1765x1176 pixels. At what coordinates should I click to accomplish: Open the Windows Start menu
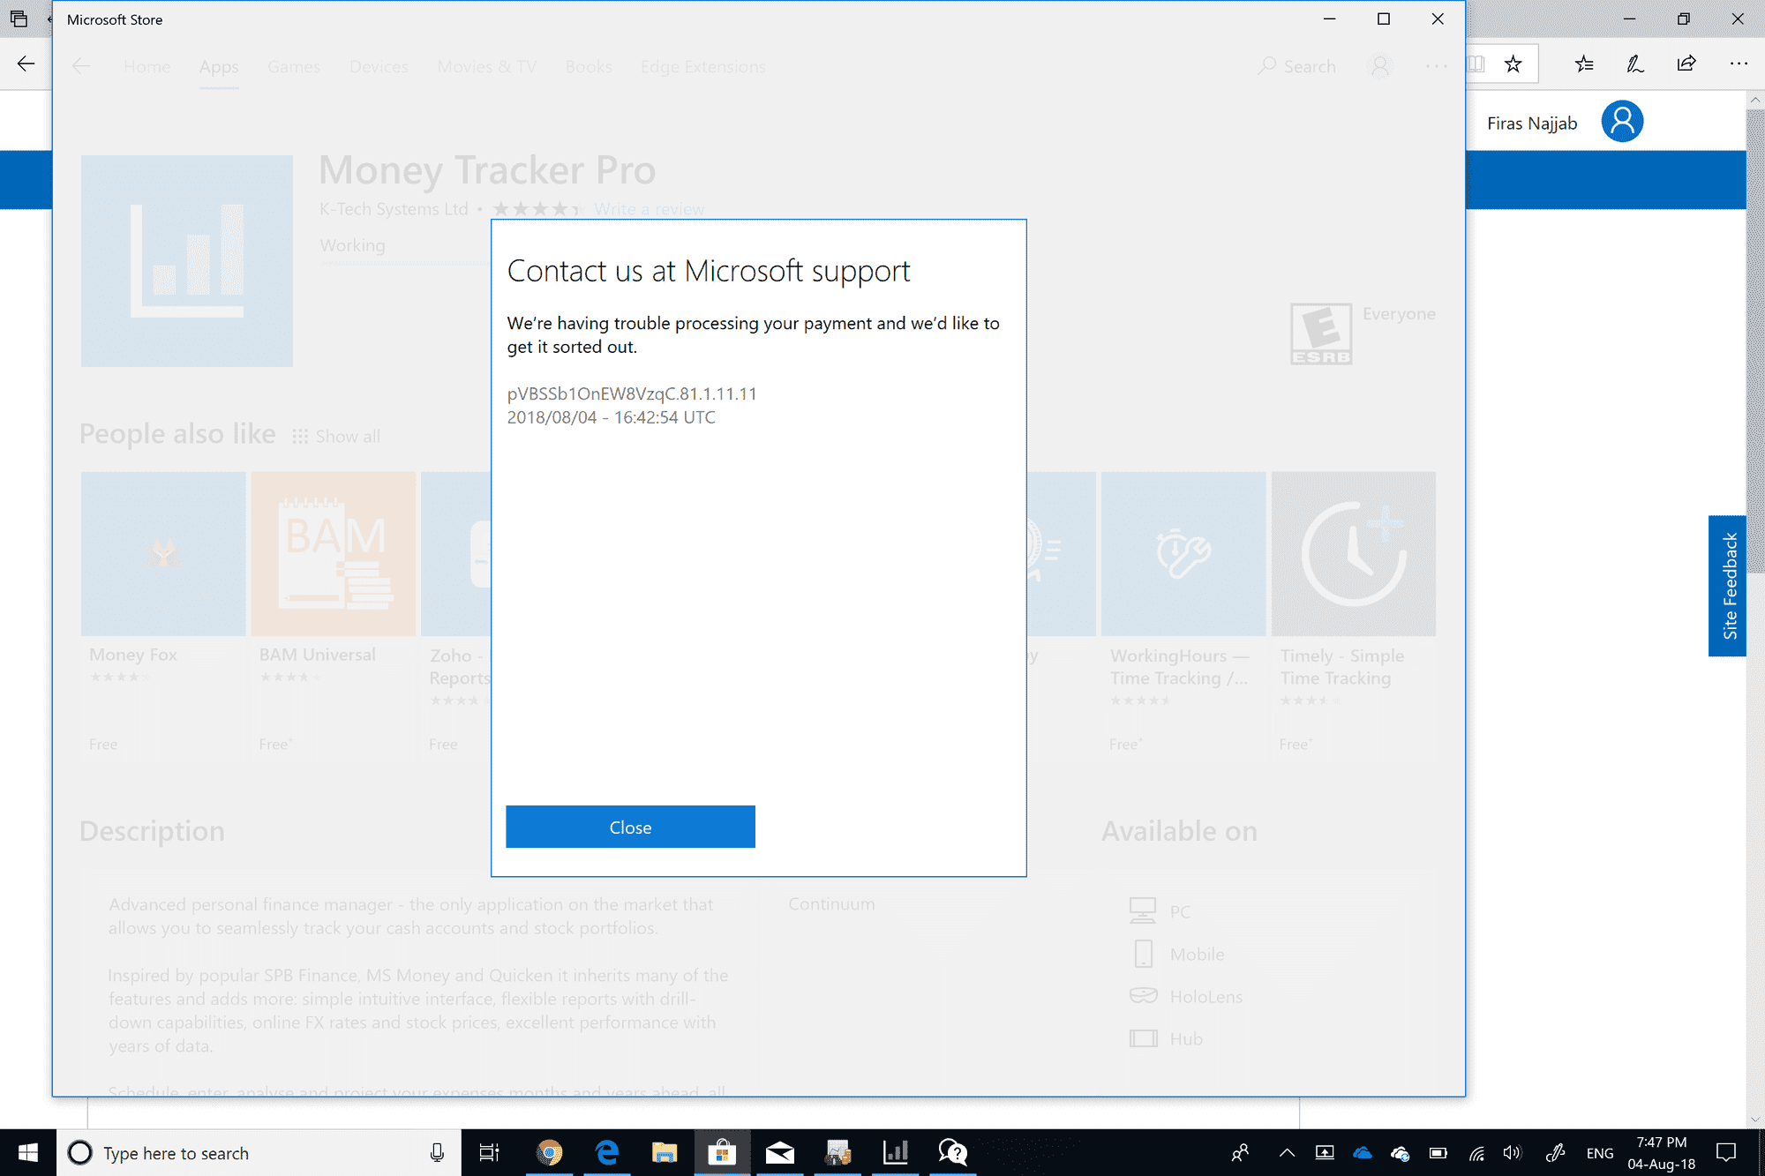tap(28, 1152)
